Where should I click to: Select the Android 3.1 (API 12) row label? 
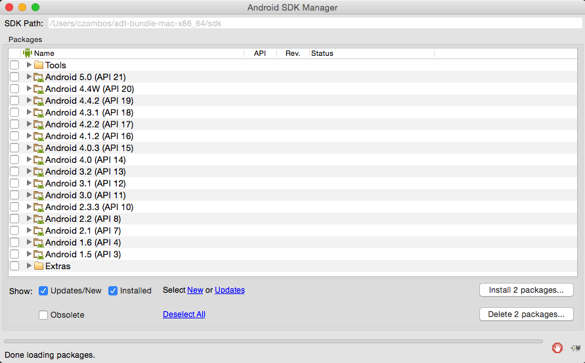(85, 184)
